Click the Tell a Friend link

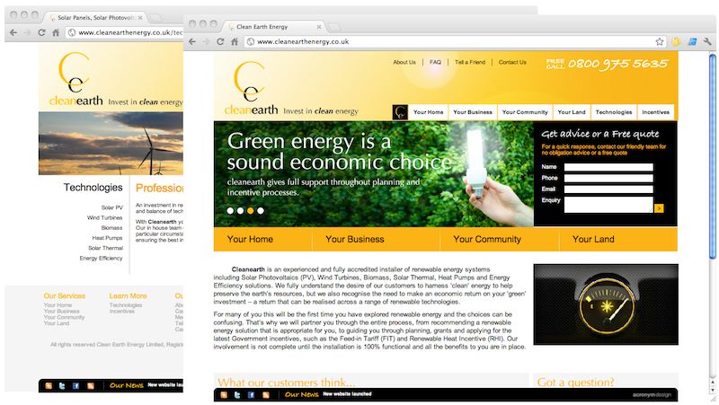pyautogui.click(x=470, y=62)
